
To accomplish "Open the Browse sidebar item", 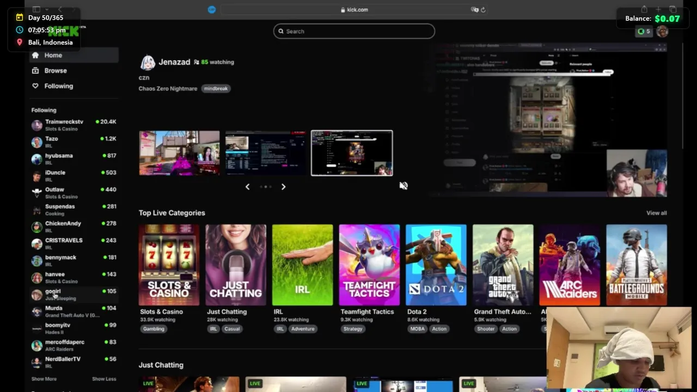I will [74, 70].
